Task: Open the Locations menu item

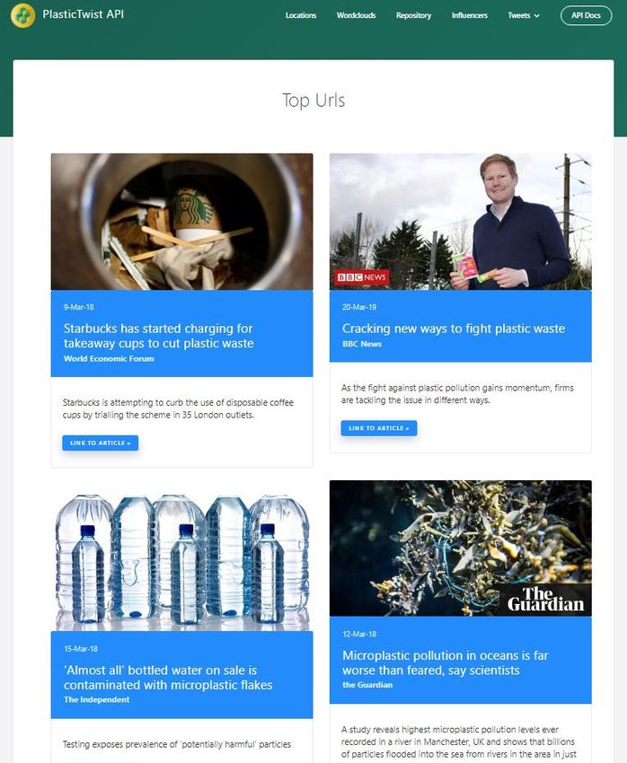Action: pyautogui.click(x=301, y=15)
